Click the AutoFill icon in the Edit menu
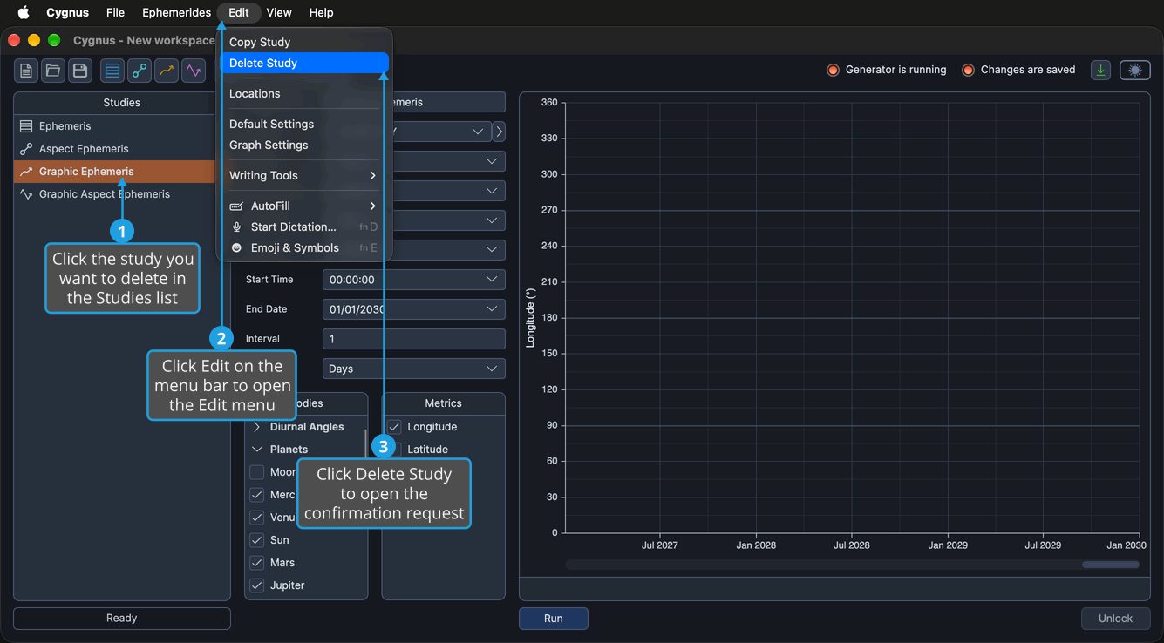Screen dimensions: 1164x643 235,206
